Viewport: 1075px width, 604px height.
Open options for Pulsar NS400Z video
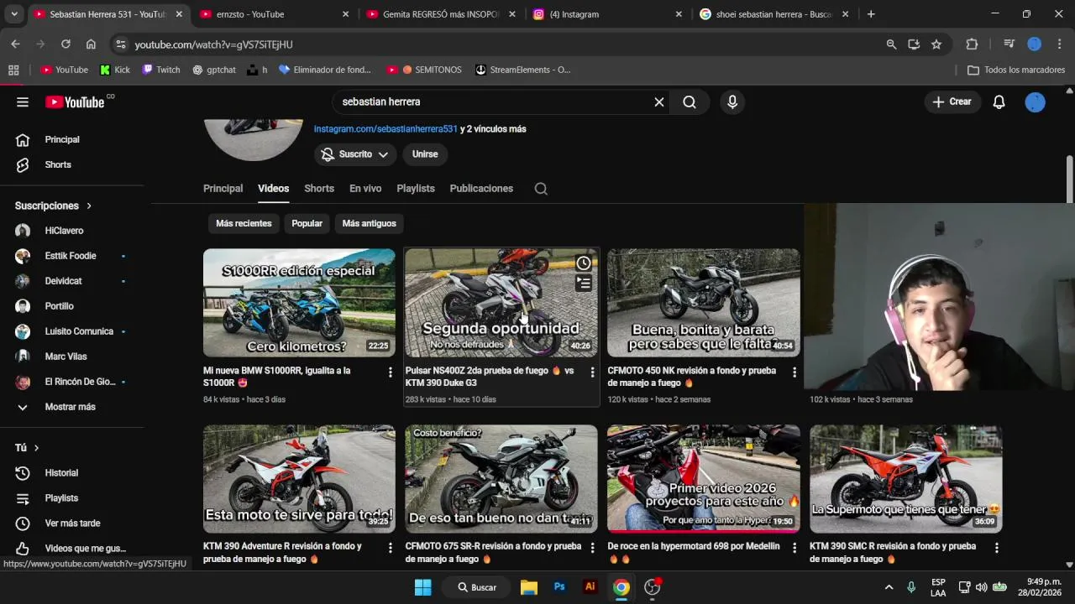pos(592,372)
